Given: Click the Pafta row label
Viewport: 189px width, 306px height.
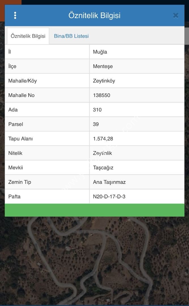Looking at the screenshot, I should [x=14, y=197].
